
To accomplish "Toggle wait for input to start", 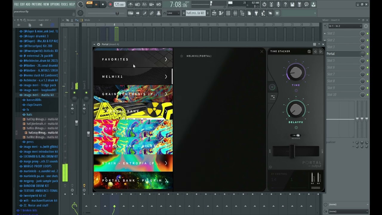I will coord(138,4).
